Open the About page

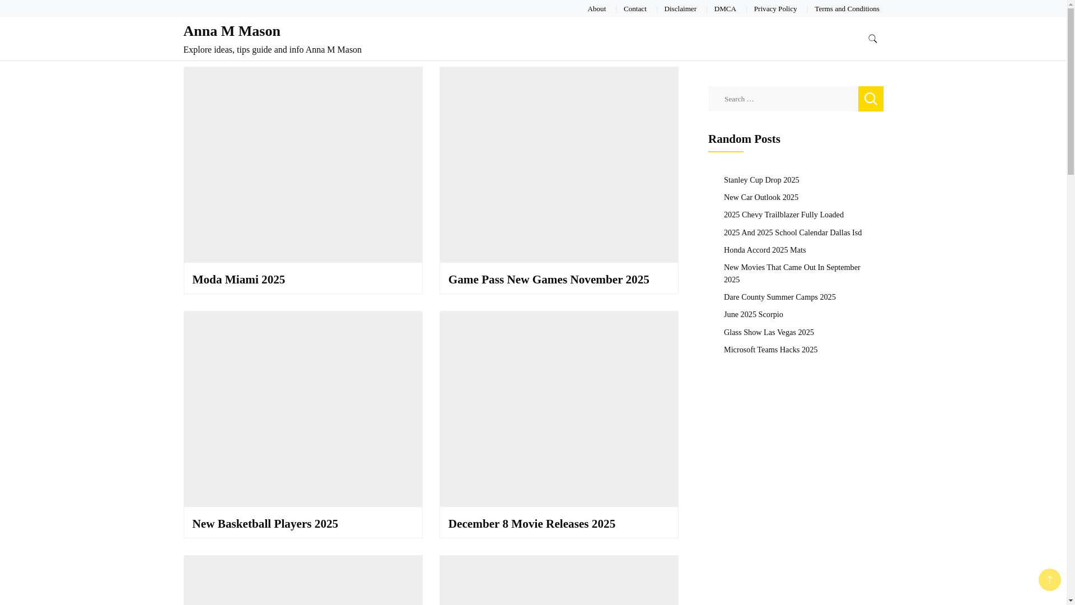click(596, 9)
